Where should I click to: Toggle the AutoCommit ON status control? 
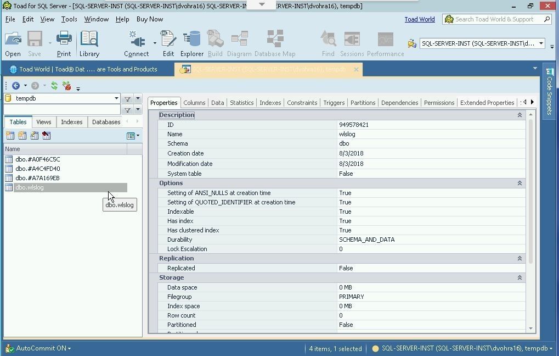(x=43, y=348)
